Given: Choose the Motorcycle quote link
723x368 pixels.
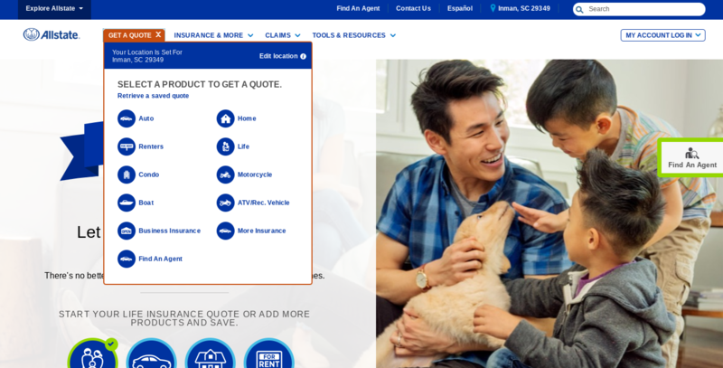Looking at the screenshot, I should pos(255,175).
